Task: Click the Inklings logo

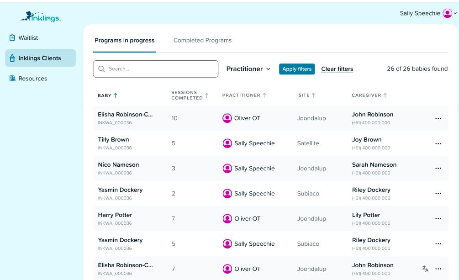Action: (41, 17)
